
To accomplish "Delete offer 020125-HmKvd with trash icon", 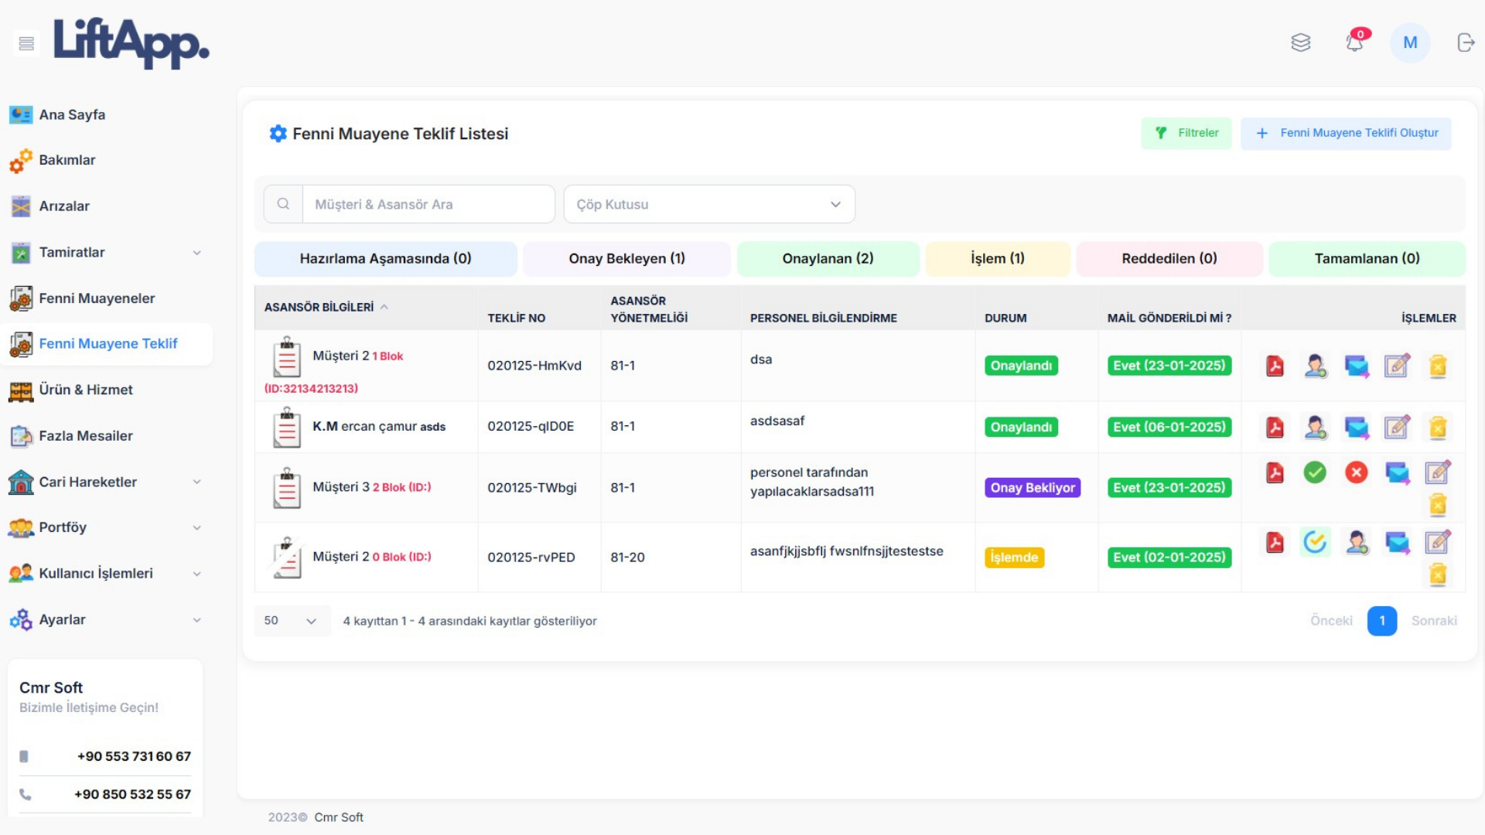I will [1438, 366].
